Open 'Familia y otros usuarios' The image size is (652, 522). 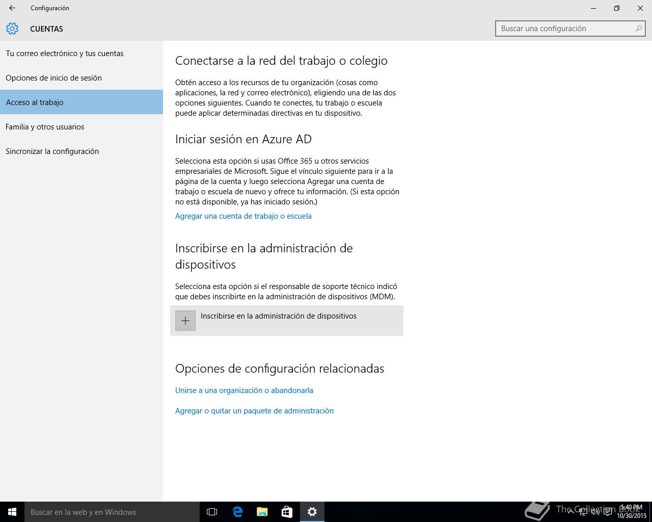point(81,127)
